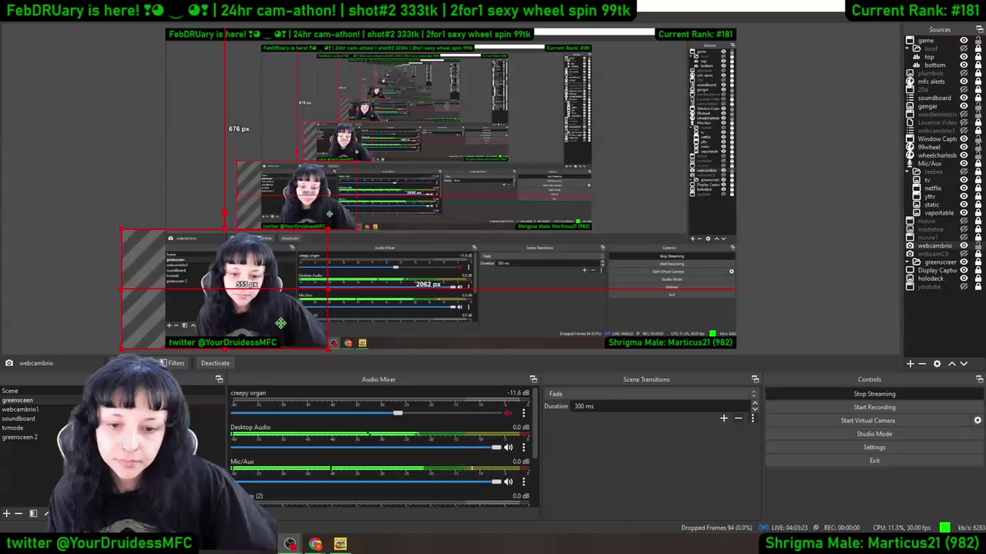Open the Fade transition dropdown
Image resolution: width=986 pixels, height=554 pixels.
pos(651,394)
